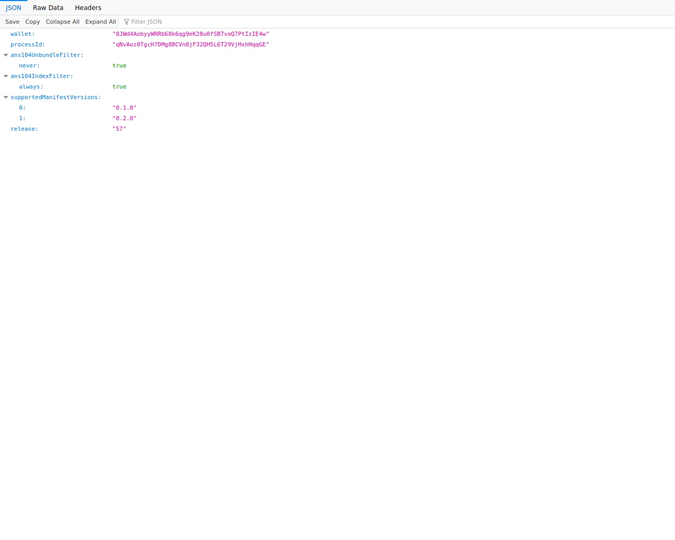Click the Save button
This screenshot has height=540, width=675.
pos(12,22)
